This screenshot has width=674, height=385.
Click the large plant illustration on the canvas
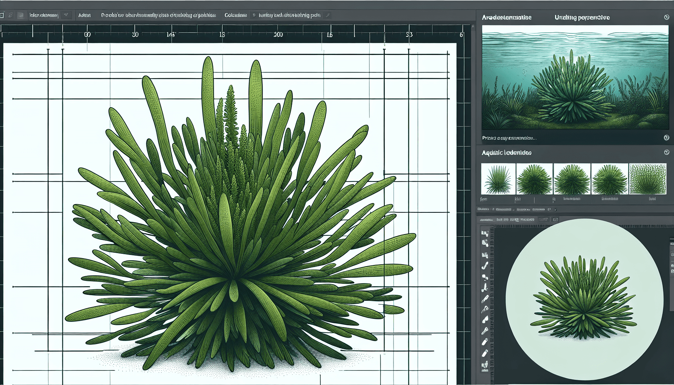[x=241, y=214]
